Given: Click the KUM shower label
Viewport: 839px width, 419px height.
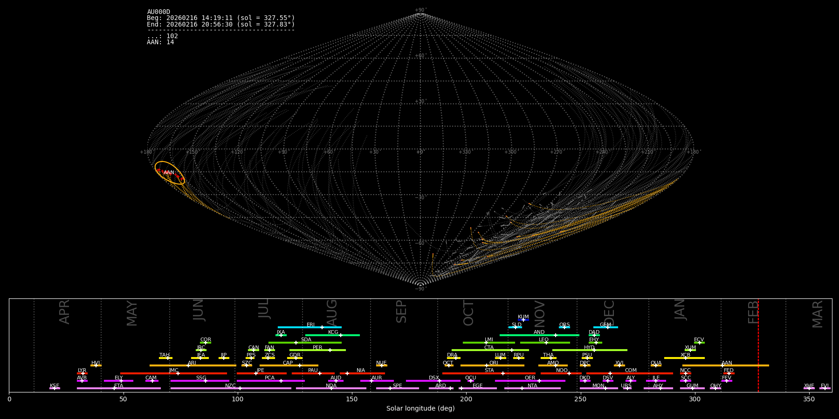Looking at the screenshot, I should coord(523,317).
